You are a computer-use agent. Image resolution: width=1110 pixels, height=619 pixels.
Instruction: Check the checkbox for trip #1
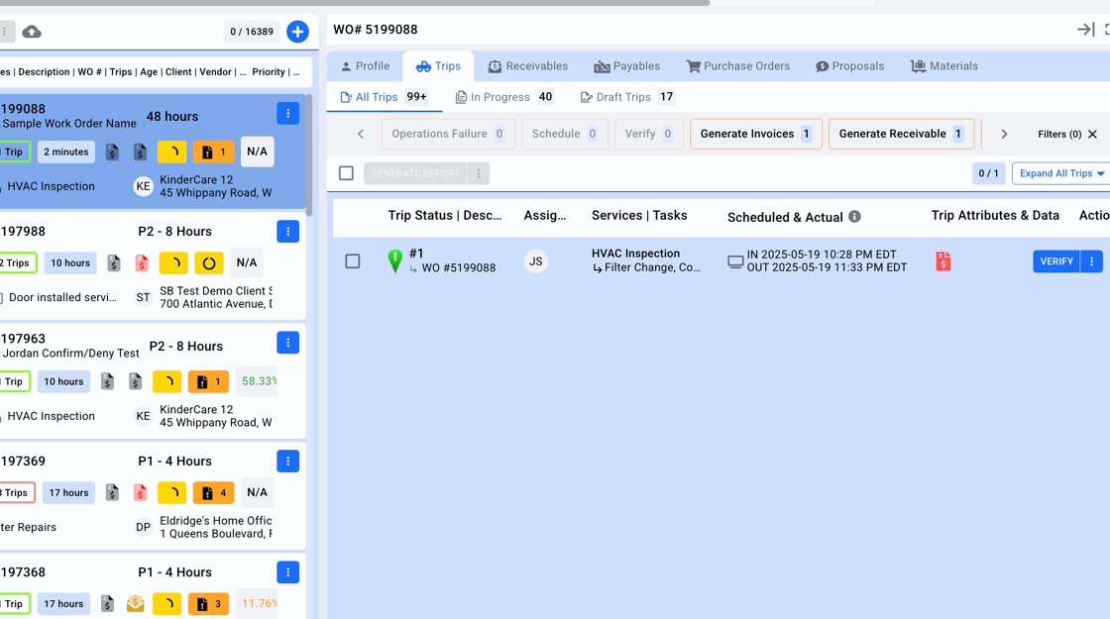353,261
